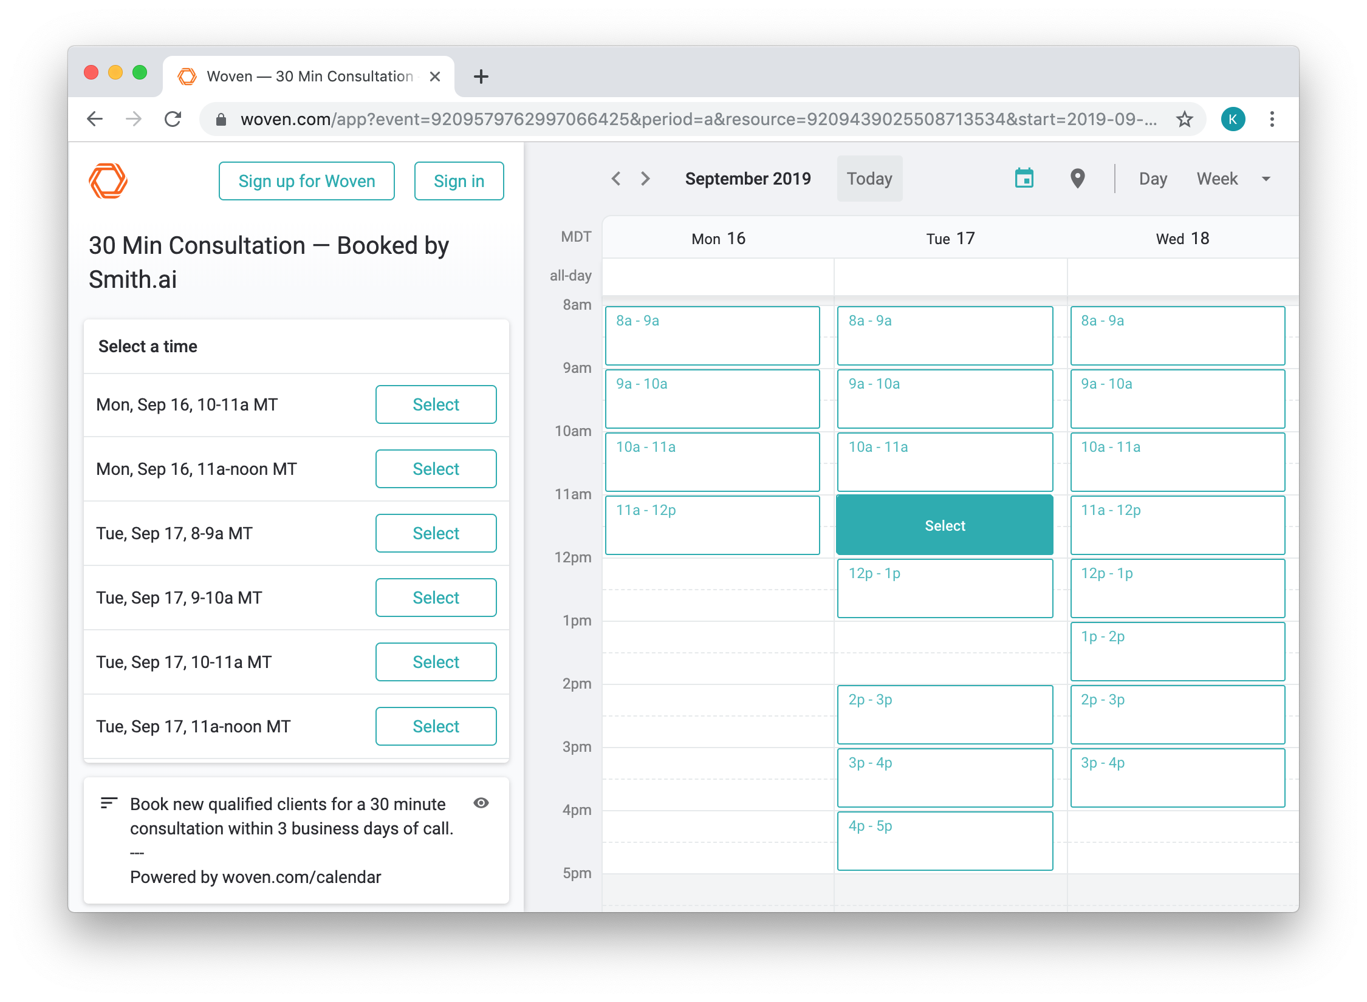The height and width of the screenshot is (1002, 1367).
Task: Switch to Week view
Action: pyautogui.click(x=1217, y=179)
